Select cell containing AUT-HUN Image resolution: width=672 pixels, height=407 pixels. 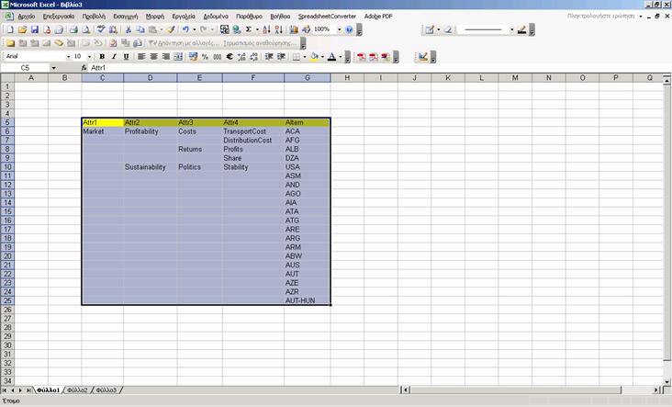pyautogui.click(x=307, y=300)
